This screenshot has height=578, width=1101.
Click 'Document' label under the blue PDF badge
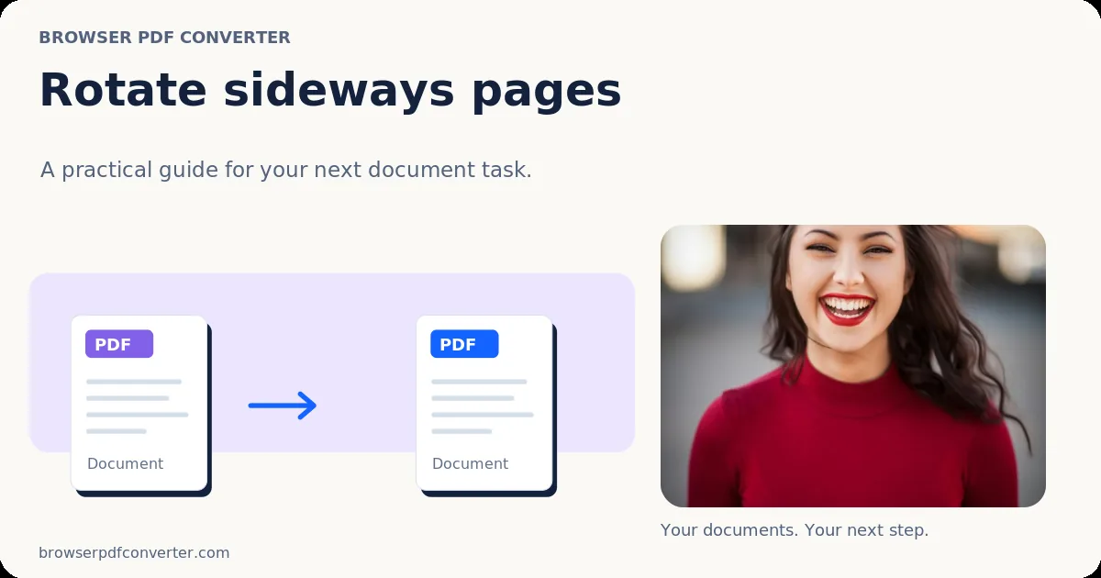(471, 463)
